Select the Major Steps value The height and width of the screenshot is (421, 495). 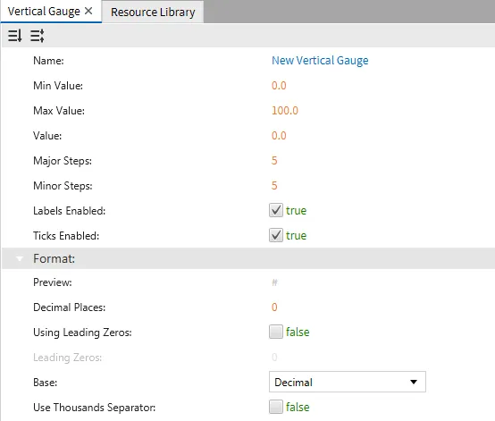tap(274, 160)
